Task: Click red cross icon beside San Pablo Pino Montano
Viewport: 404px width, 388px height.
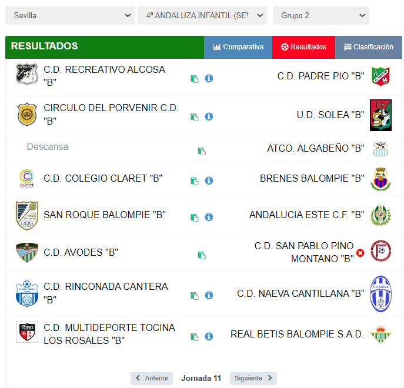Action: 360,253
